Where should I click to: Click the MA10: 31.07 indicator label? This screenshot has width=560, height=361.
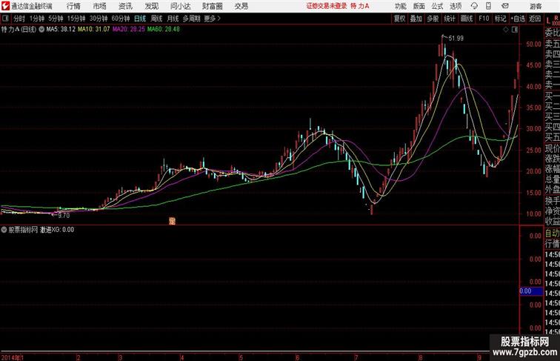click(94, 30)
